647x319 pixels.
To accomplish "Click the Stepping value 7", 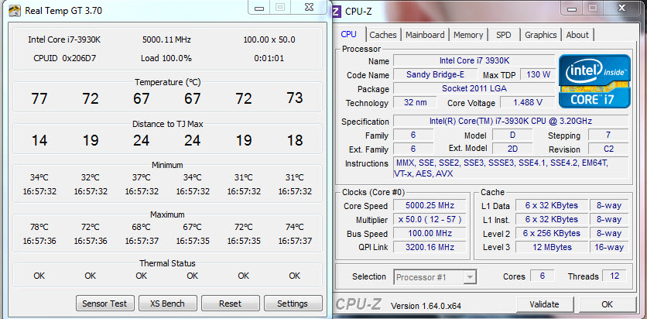I will pos(608,135).
